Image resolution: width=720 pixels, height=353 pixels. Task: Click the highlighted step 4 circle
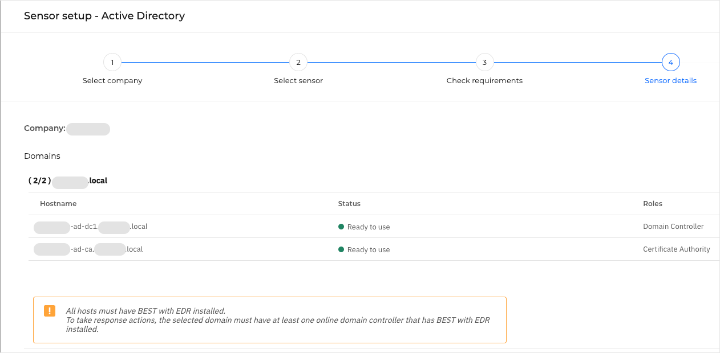point(670,62)
